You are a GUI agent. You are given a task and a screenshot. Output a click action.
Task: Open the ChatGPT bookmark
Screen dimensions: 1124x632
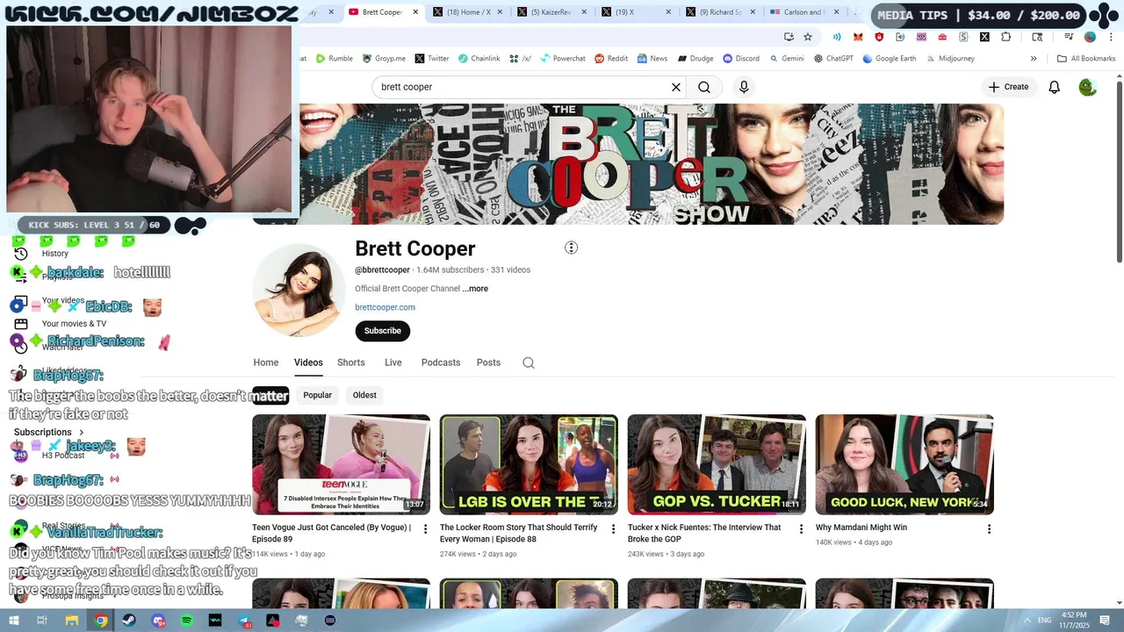[833, 59]
